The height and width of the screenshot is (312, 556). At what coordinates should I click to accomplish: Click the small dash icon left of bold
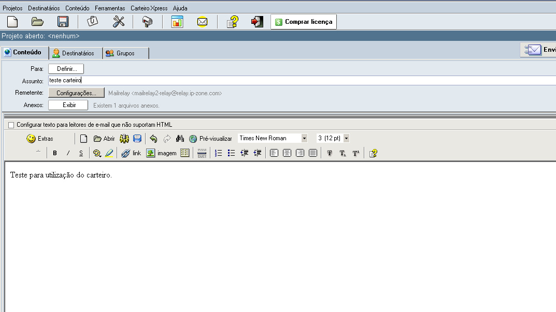38,152
